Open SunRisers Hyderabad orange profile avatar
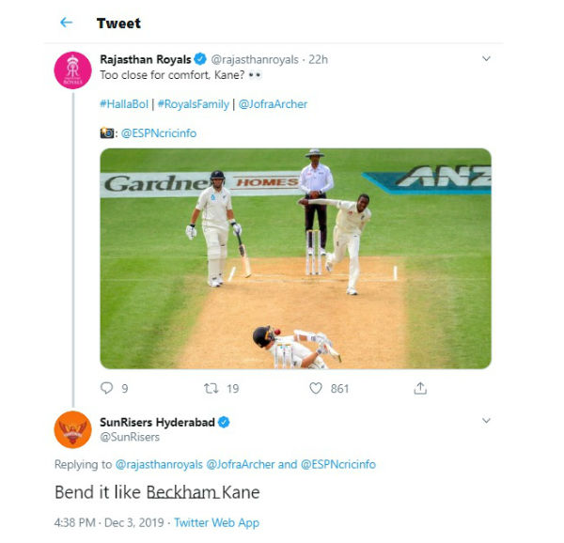The height and width of the screenshot is (543, 564). 72,429
